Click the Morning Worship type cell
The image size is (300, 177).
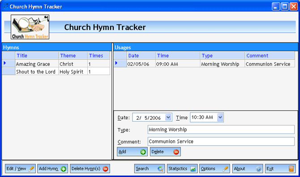(x=223, y=64)
